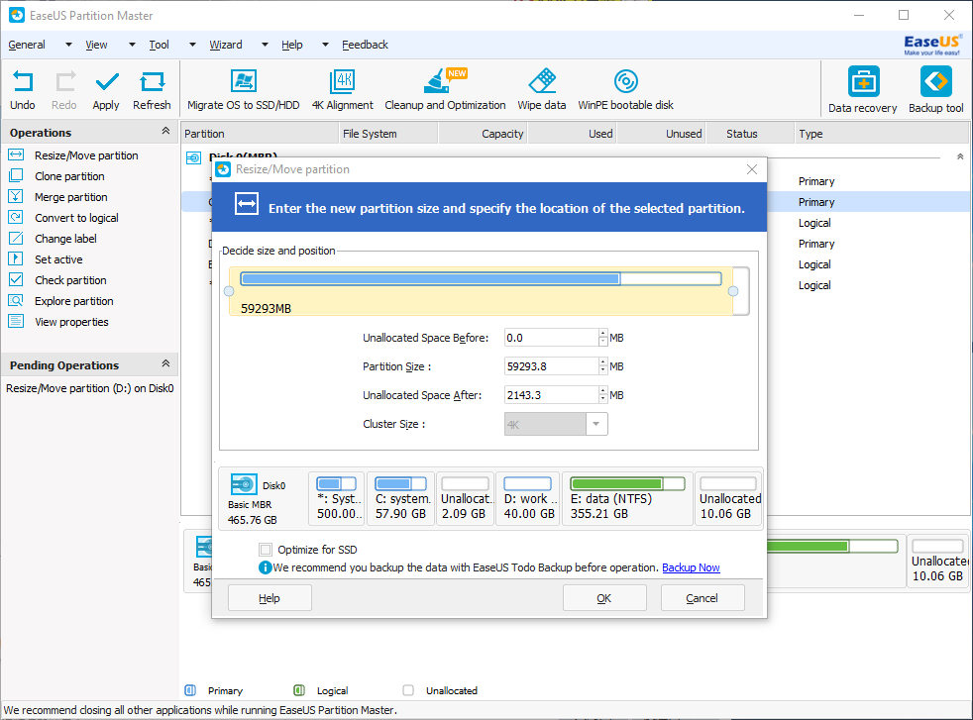Click the Undo toolbar icon
Image resolution: width=973 pixels, height=720 pixels.
click(23, 82)
